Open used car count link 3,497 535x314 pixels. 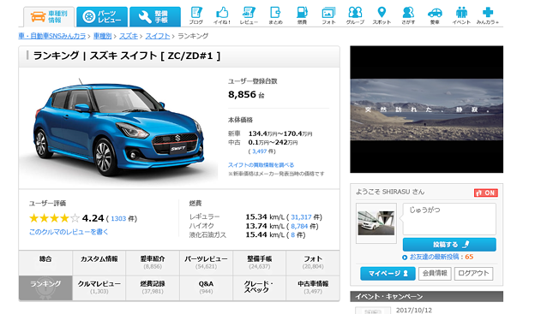point(260,151)
